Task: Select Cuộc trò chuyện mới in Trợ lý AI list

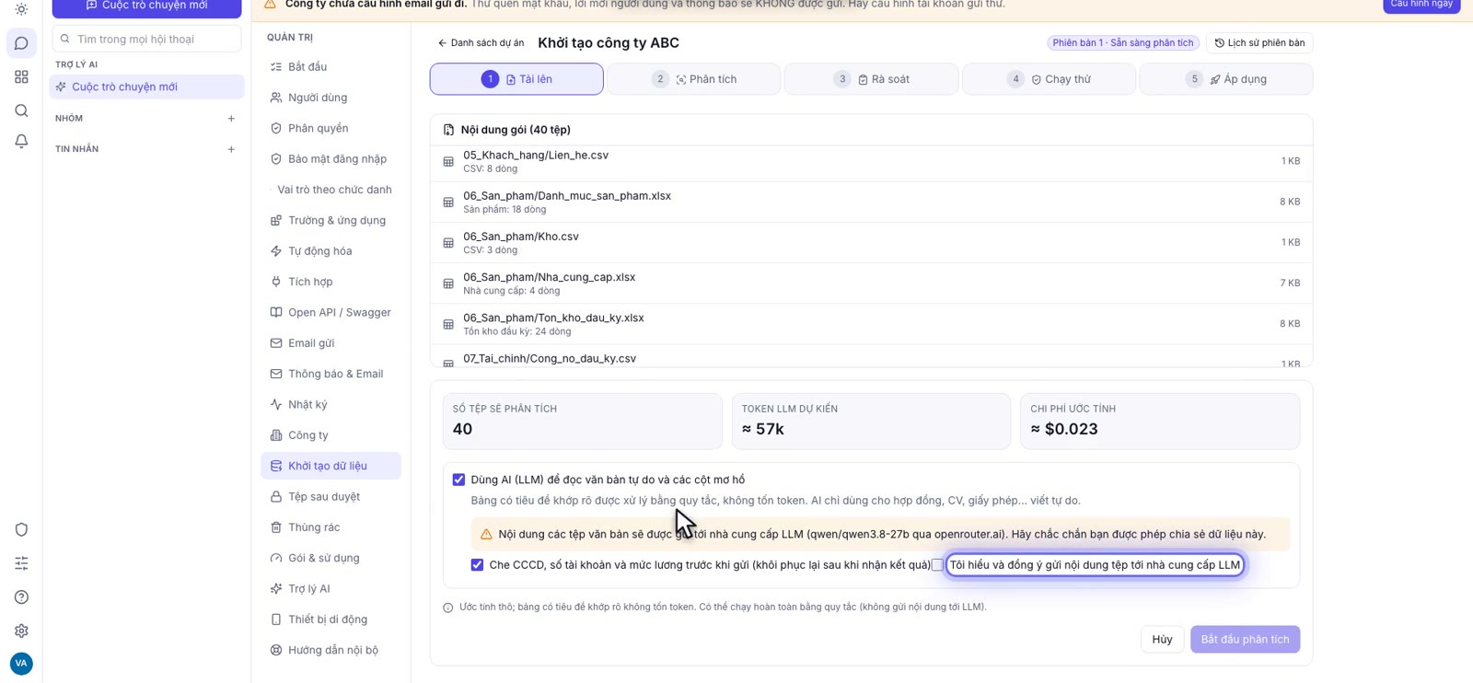Action: coord(146,87)
